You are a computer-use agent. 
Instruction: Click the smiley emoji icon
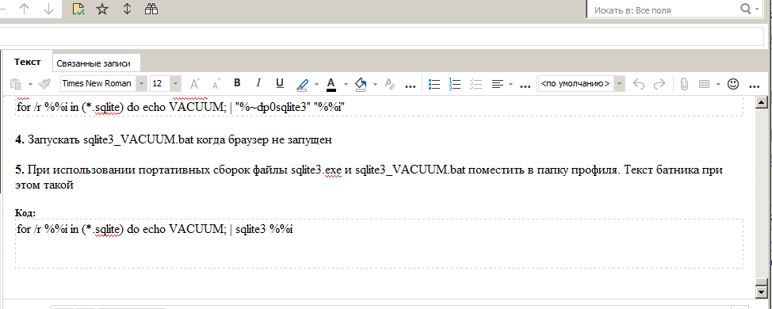point(733,84)
